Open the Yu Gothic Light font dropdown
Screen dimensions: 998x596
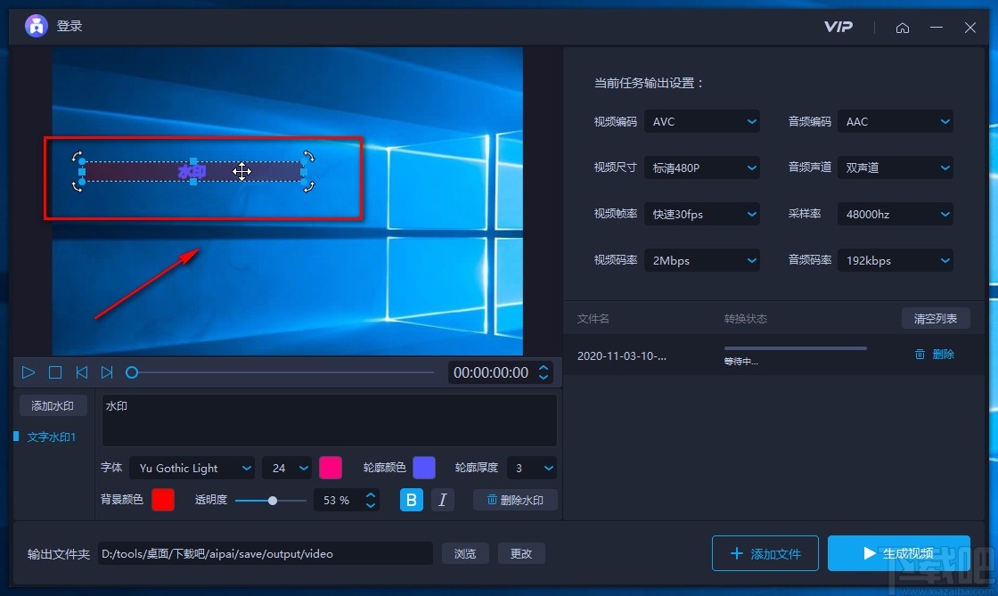coord(192,468)
